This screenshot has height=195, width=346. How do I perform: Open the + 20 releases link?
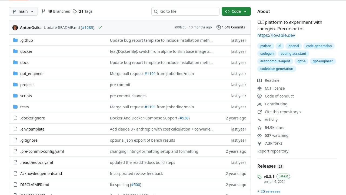269,191
